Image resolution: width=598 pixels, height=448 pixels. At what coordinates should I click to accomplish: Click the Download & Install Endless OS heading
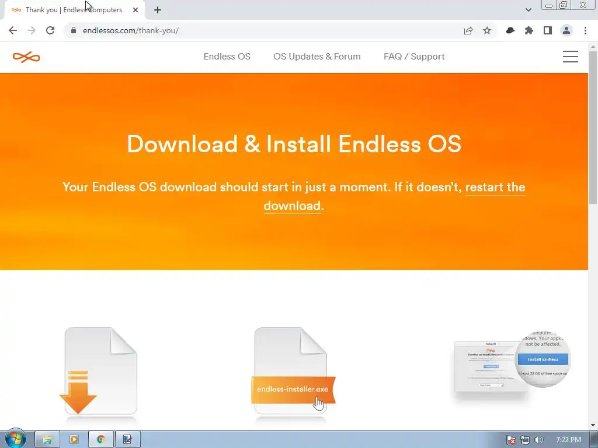tap(294, 143)
